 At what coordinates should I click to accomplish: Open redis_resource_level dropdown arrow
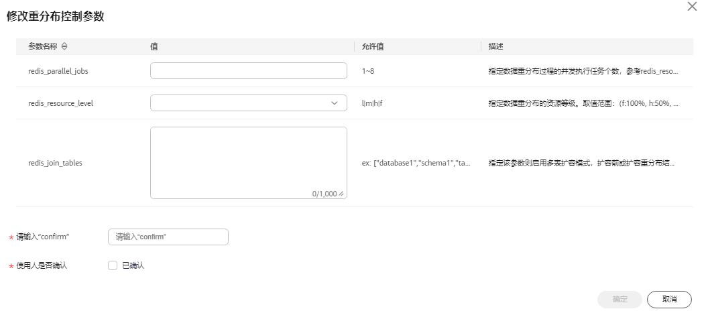pos(335,103)
